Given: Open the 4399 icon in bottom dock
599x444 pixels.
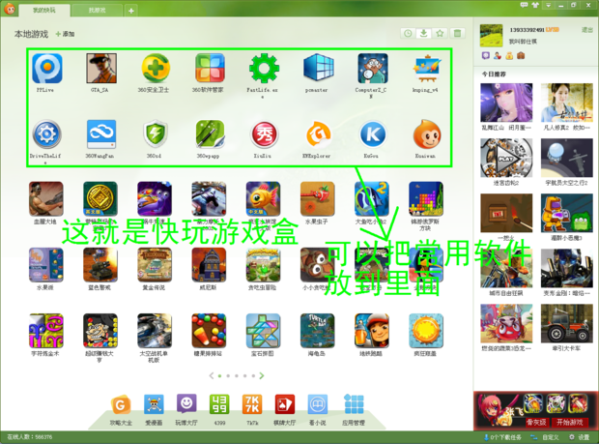Looking at the screenshot, I should [x=219, y=404].
